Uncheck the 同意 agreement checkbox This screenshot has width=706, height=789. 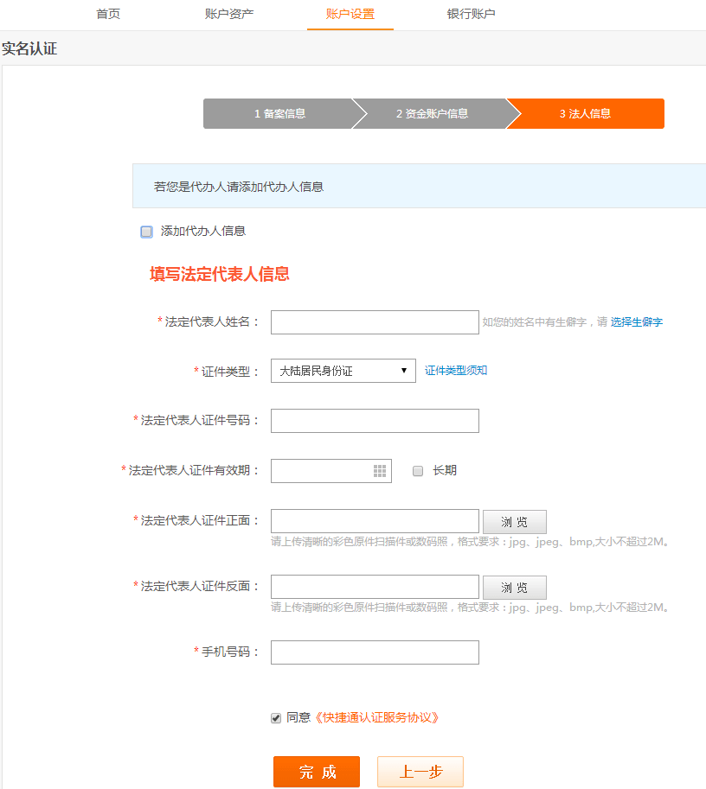[x=276, y=718]
